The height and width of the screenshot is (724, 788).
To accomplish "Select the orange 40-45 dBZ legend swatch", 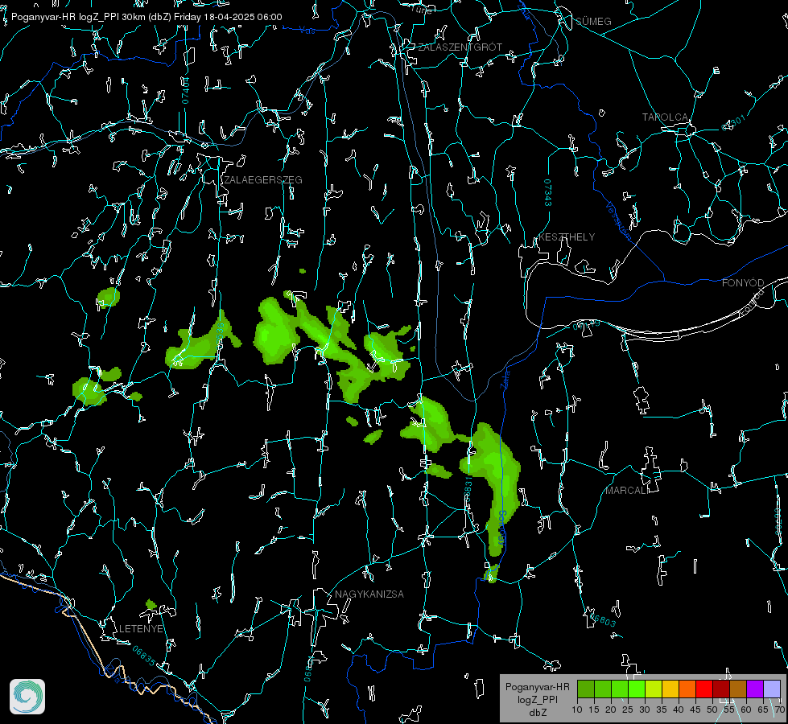I will pyautogui.click(x=687, y=689).
